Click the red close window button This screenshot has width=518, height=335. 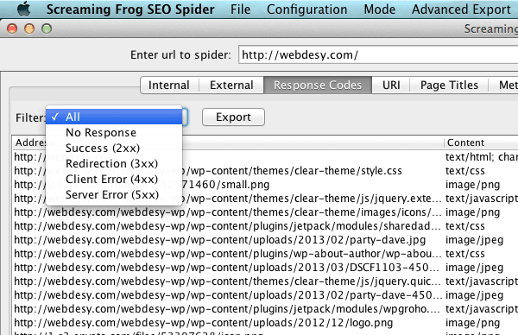pos(12,28)
